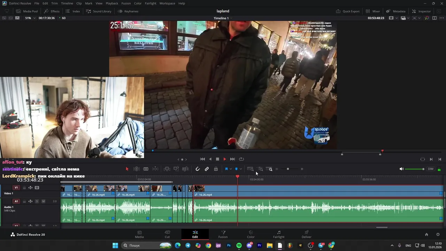
Task: Toggle Position Lock padlock icon
Action: [216, 169]
